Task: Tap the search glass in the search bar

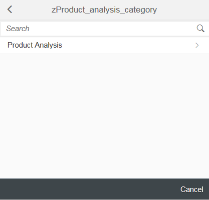Action: point(200,29)
